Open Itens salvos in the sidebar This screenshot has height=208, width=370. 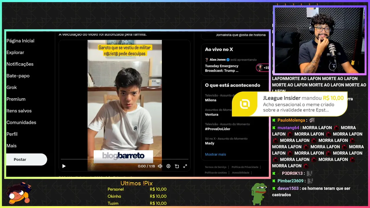(x=19, y=111)
